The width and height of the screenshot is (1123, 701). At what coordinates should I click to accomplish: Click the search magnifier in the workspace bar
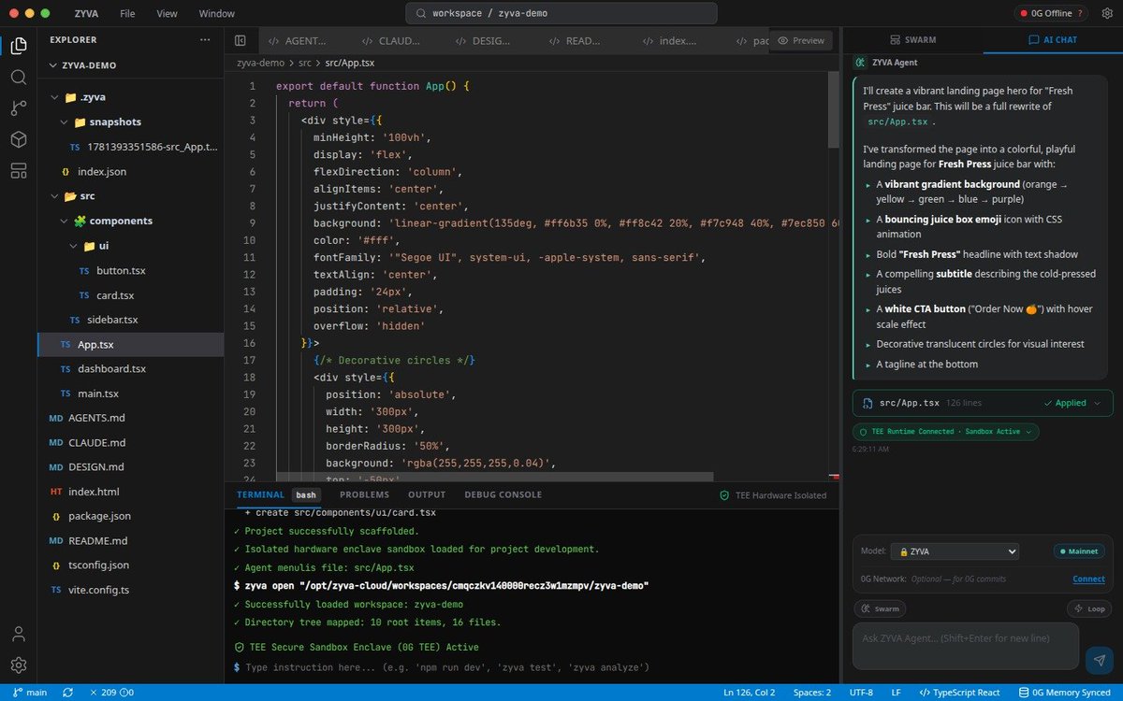[x=420, y=13]
